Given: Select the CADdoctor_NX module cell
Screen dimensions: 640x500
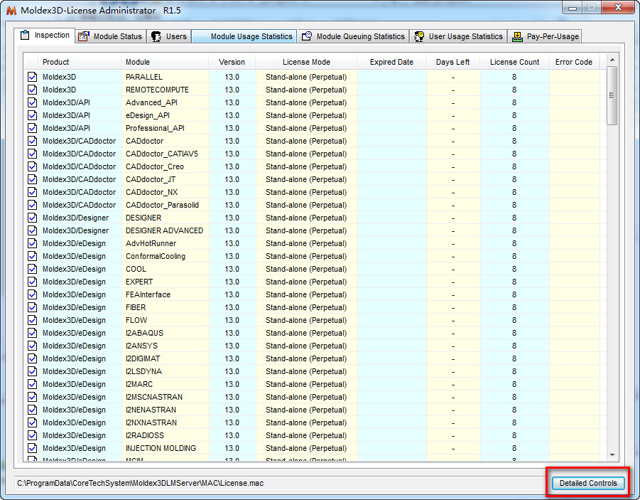Looking at the screenshot, I should click(165, 192).
